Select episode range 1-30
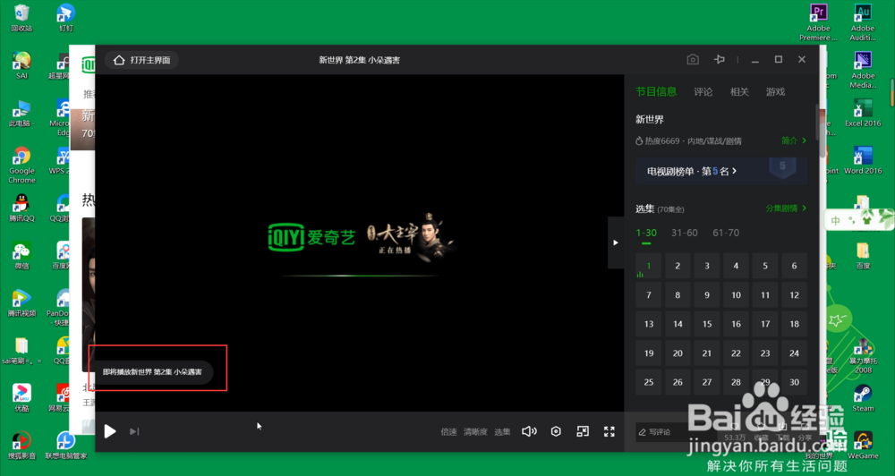Screen dimensions: 895x476 pos(646,233)
